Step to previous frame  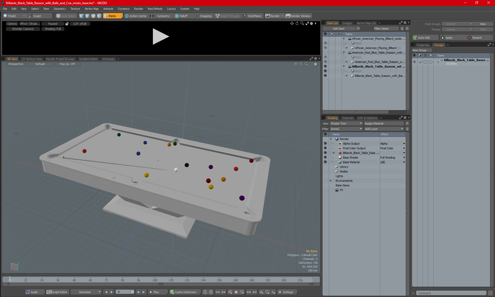click(x=112, y=292)
